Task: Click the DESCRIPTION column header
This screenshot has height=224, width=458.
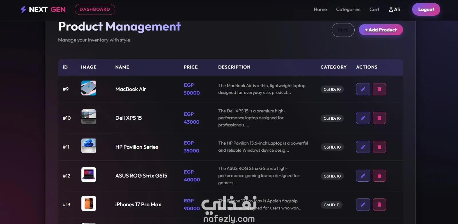Action: [234, 67]
